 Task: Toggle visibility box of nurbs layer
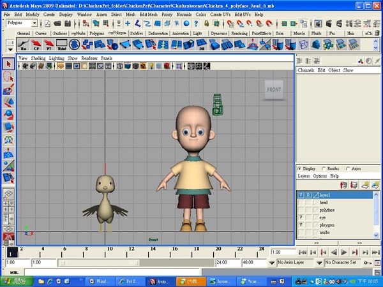(x=301, y=233)
